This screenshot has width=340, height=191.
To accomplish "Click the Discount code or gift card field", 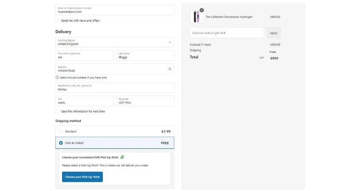I will pos(227,33).
